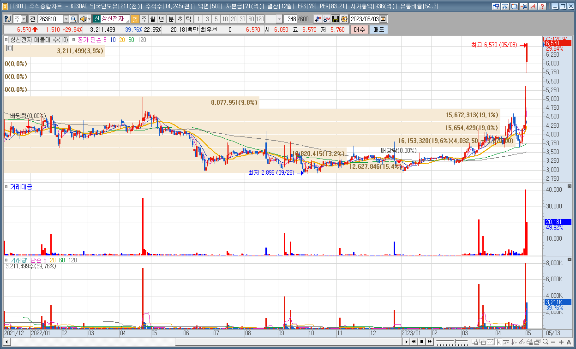
Task: Click the crosshair cursor icon in bottom toolbar
Action: (x=498, y=342)
